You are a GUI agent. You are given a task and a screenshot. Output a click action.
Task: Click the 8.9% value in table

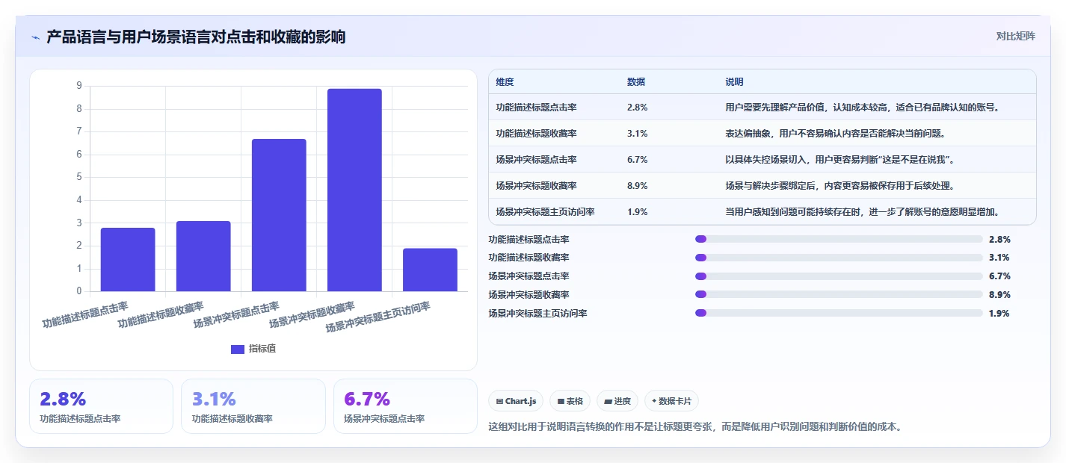click(x=637, y=185)
